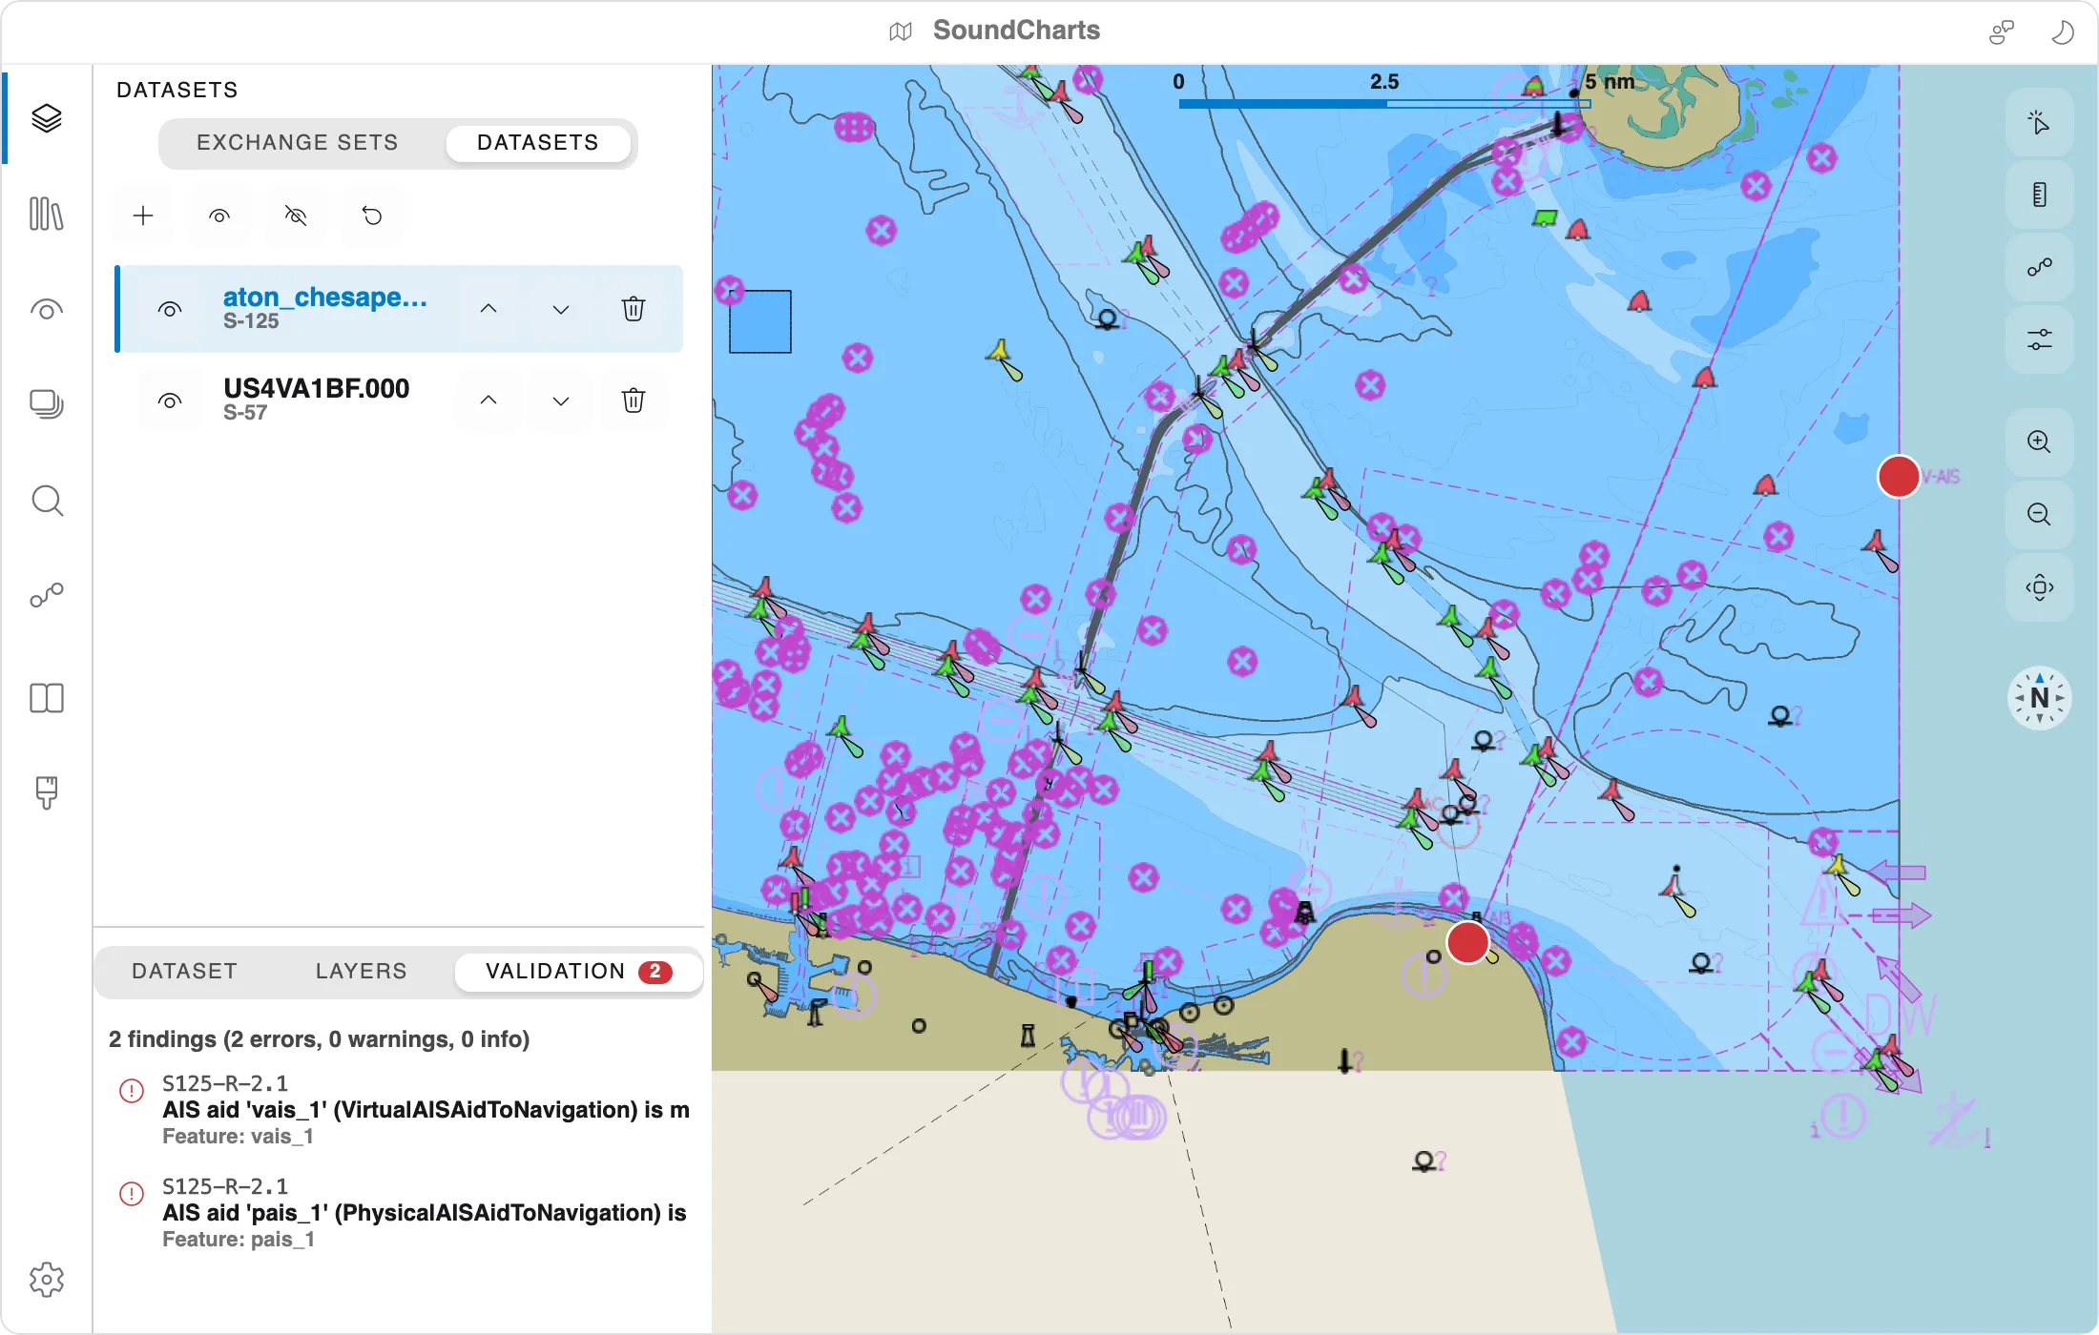
Task: Open map display sliders settings
Action: coord(2039,339)
